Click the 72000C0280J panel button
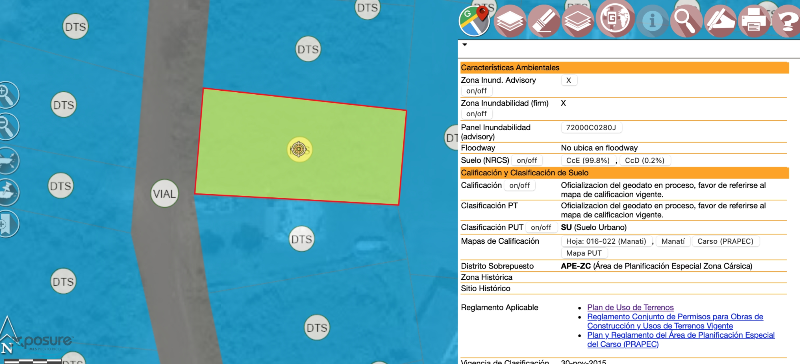Screen dimensions: 800x364 tap(591, 127)
